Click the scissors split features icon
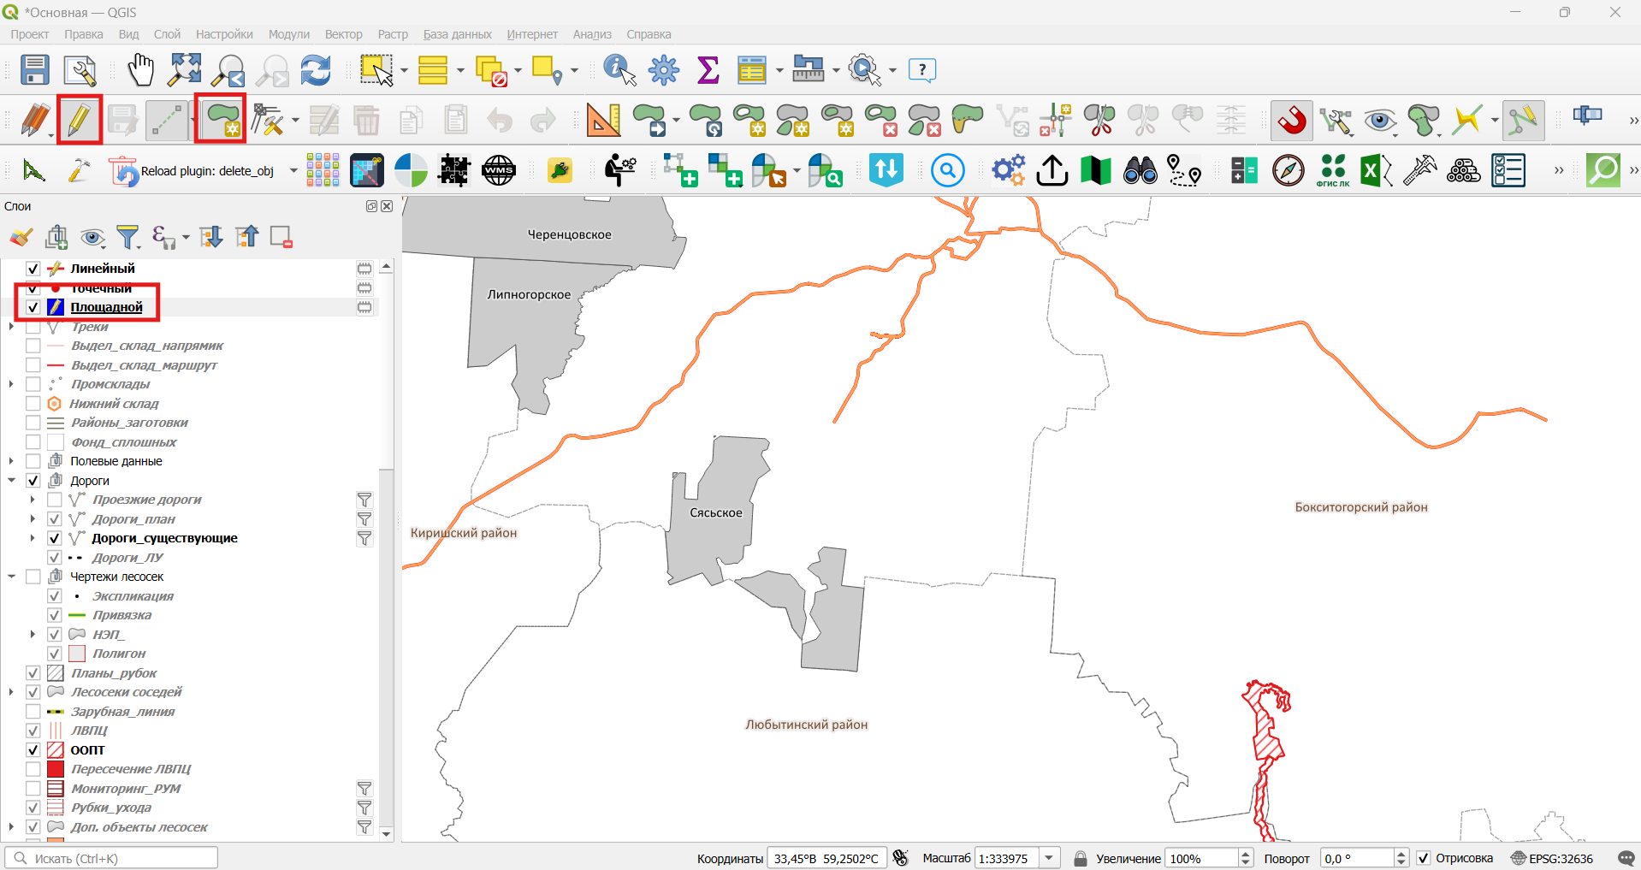 pos(1099,120)
